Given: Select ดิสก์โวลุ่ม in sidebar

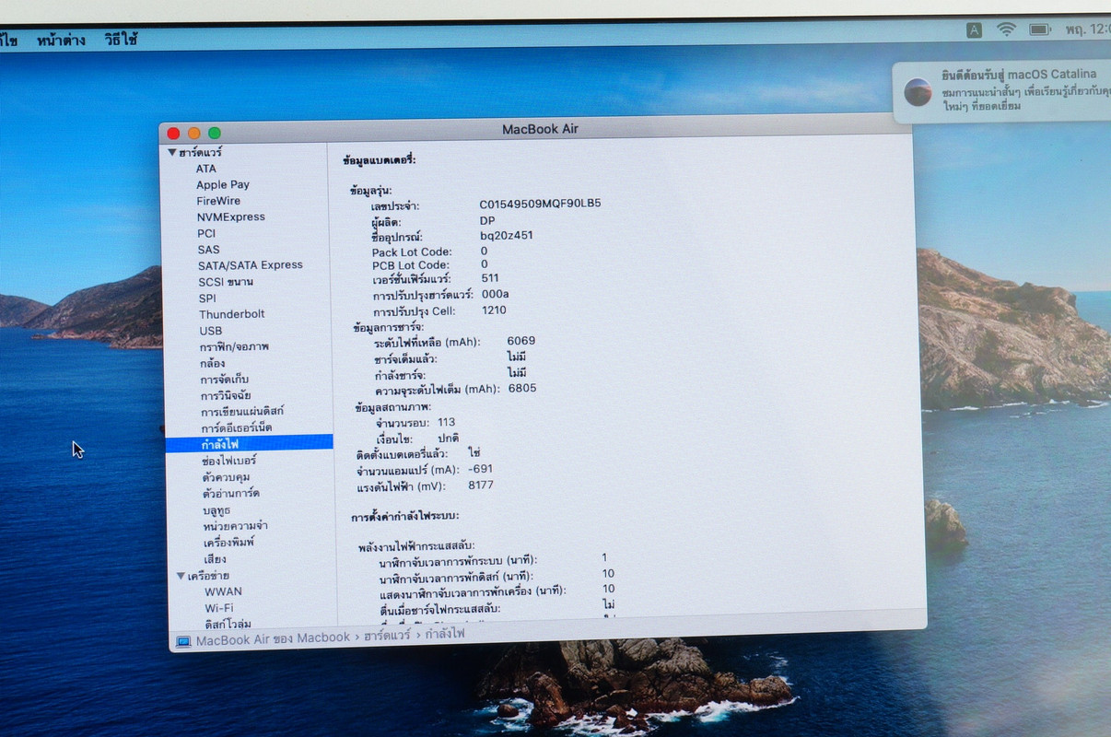Looking at the screenshot, I should pyautogui.click(x=228, y=624).
